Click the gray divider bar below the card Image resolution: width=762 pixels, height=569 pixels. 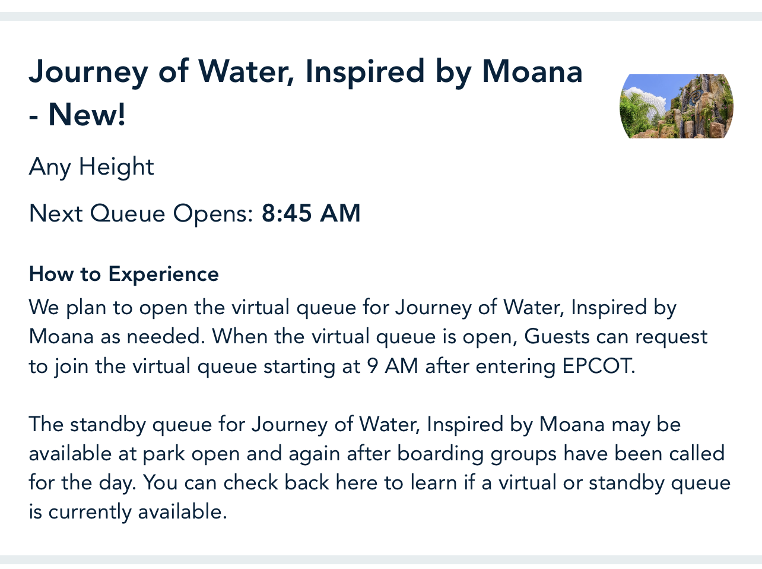pyautogui.click(x=381, y=559)
